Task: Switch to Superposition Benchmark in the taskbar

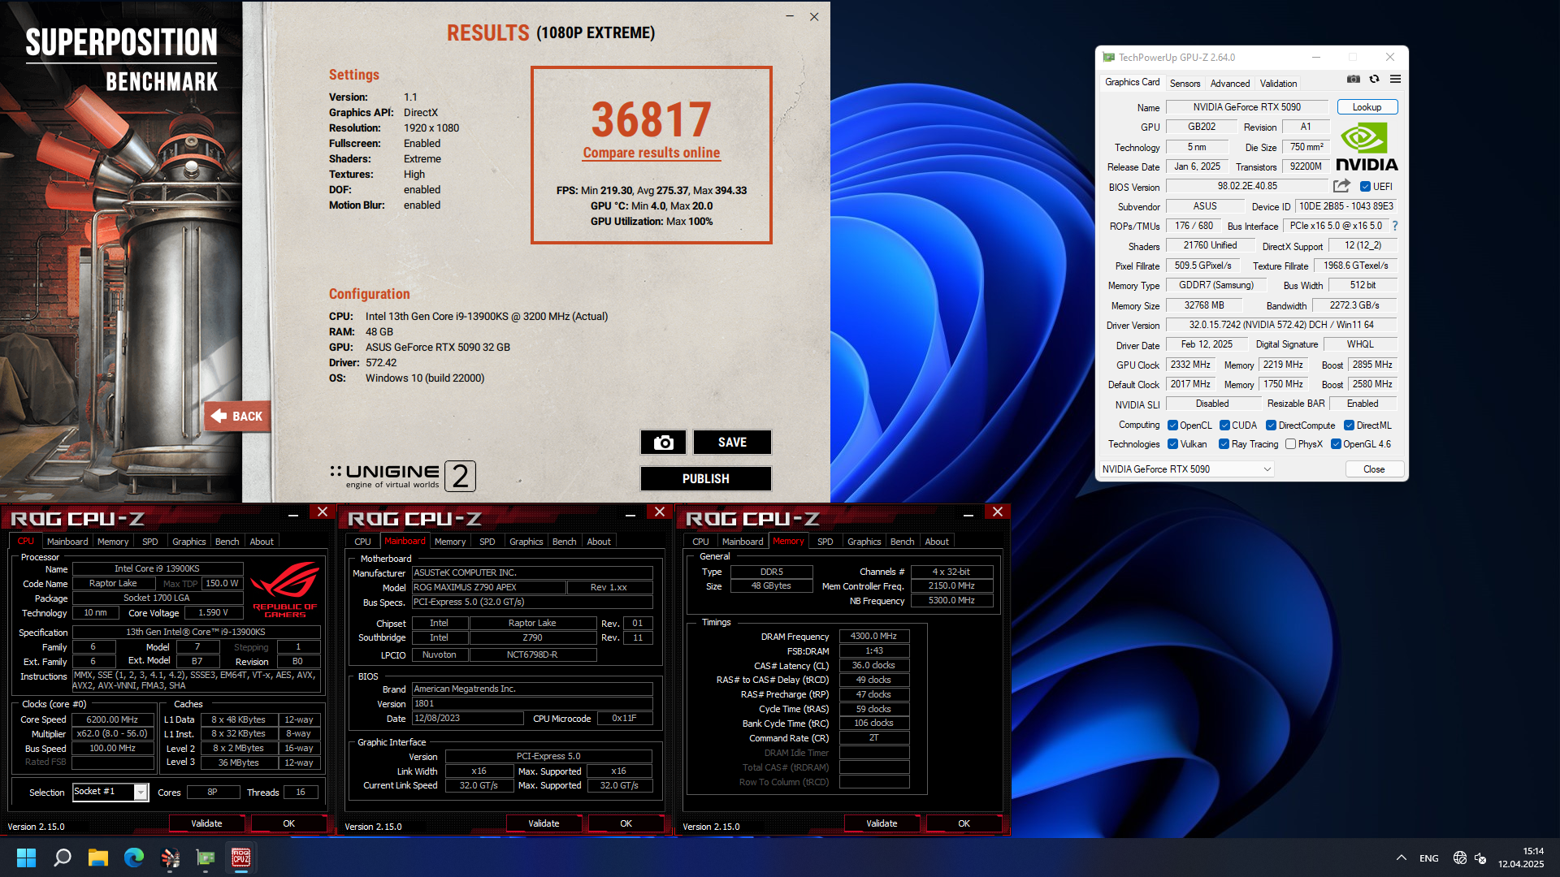Action: coord(170,858)
